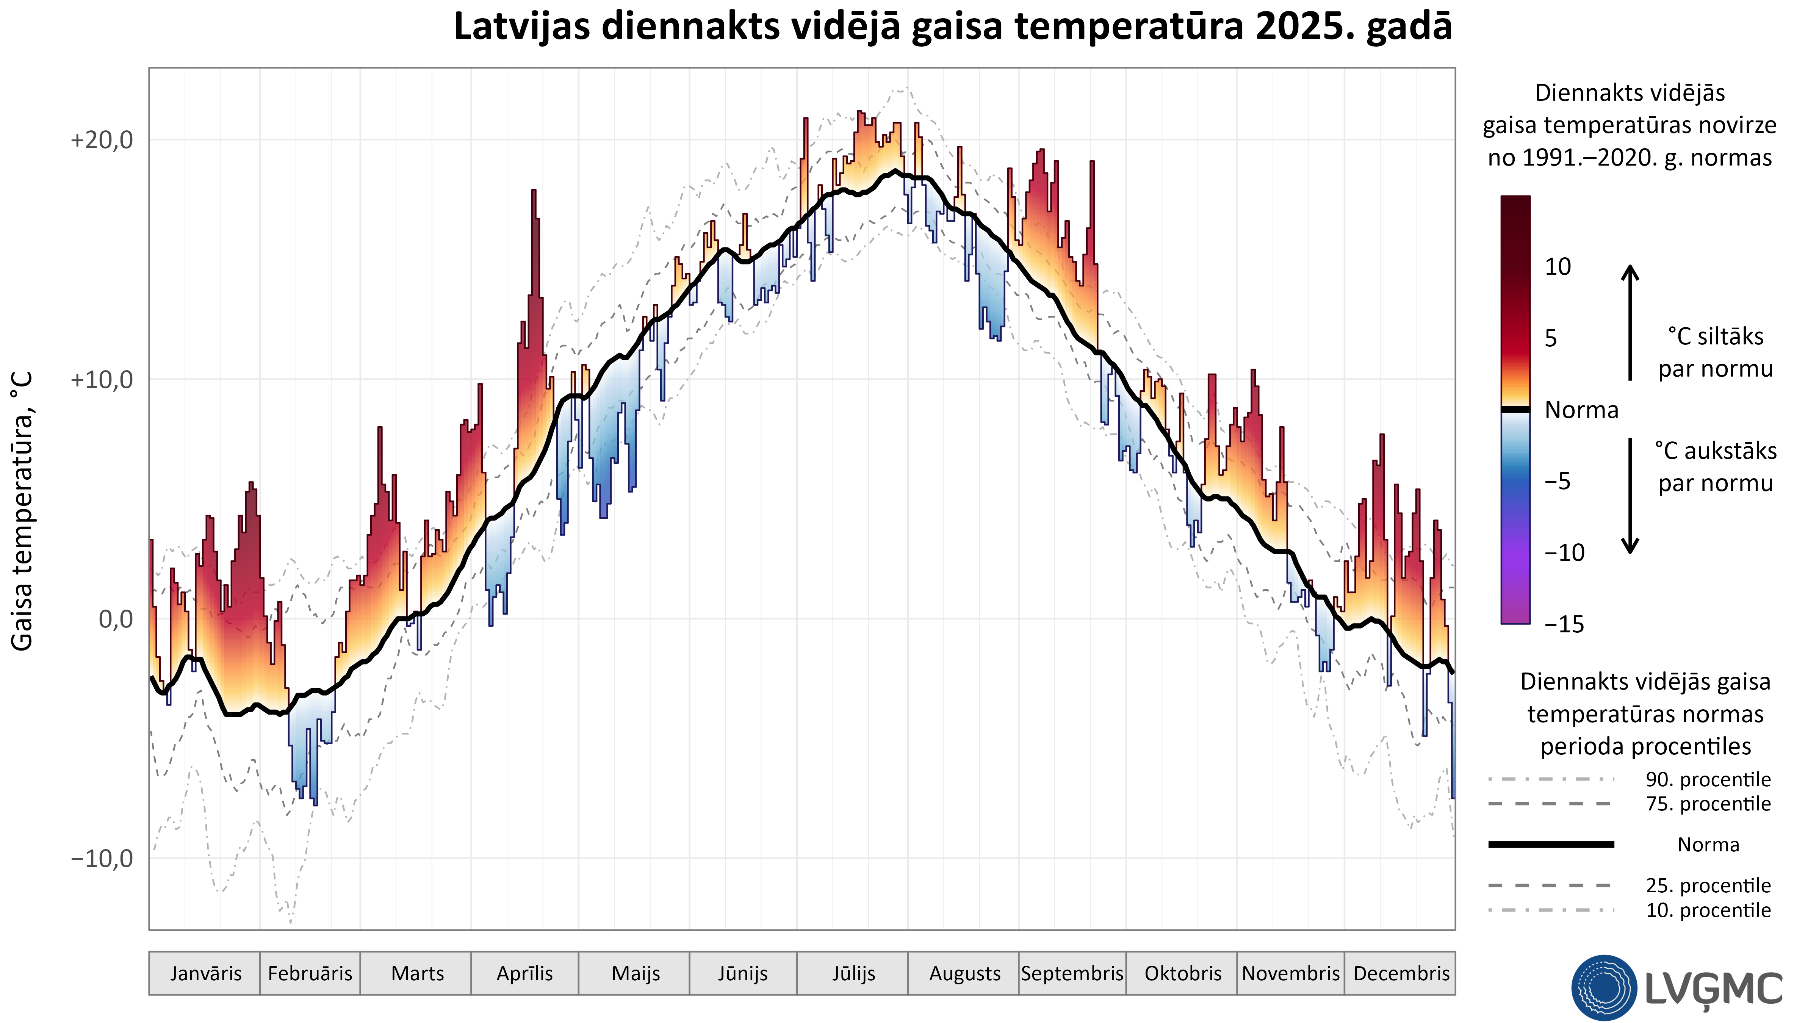Click the Jūlijs month label
Image resolution: width=1819 pixels, height=1023 pixels.
(853, 973)
